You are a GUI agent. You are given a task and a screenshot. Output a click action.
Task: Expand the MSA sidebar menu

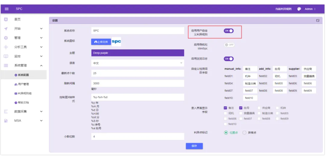pyautogui.click(x=41, y=121)
